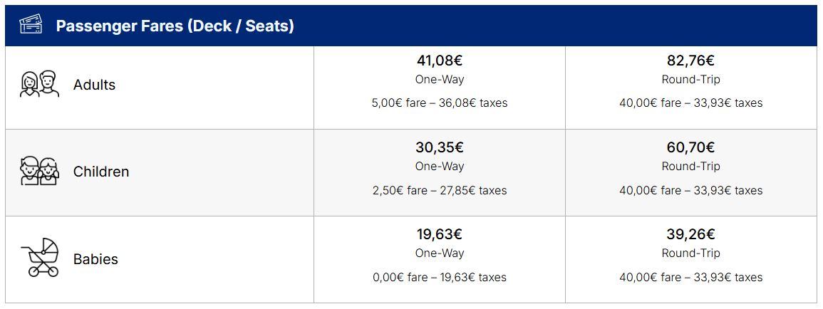Click the babies 0,00€ fare – 19,63€ taxes text

(440, 277)
